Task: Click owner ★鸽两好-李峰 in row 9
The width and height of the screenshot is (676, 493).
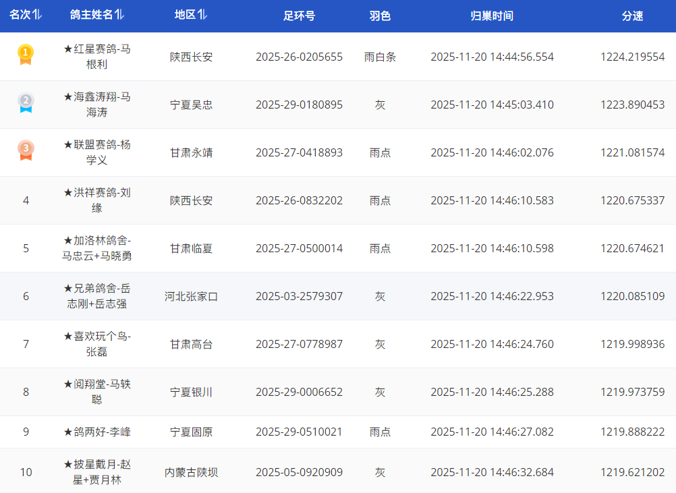Action: (x=96, y=432)
